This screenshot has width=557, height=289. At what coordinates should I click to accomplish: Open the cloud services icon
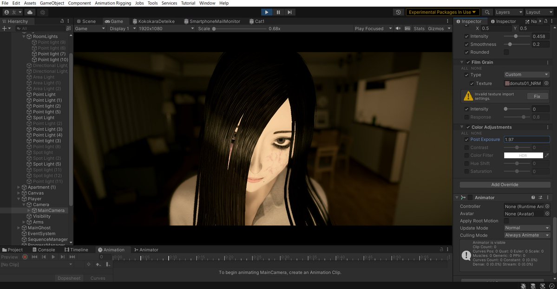30,12
